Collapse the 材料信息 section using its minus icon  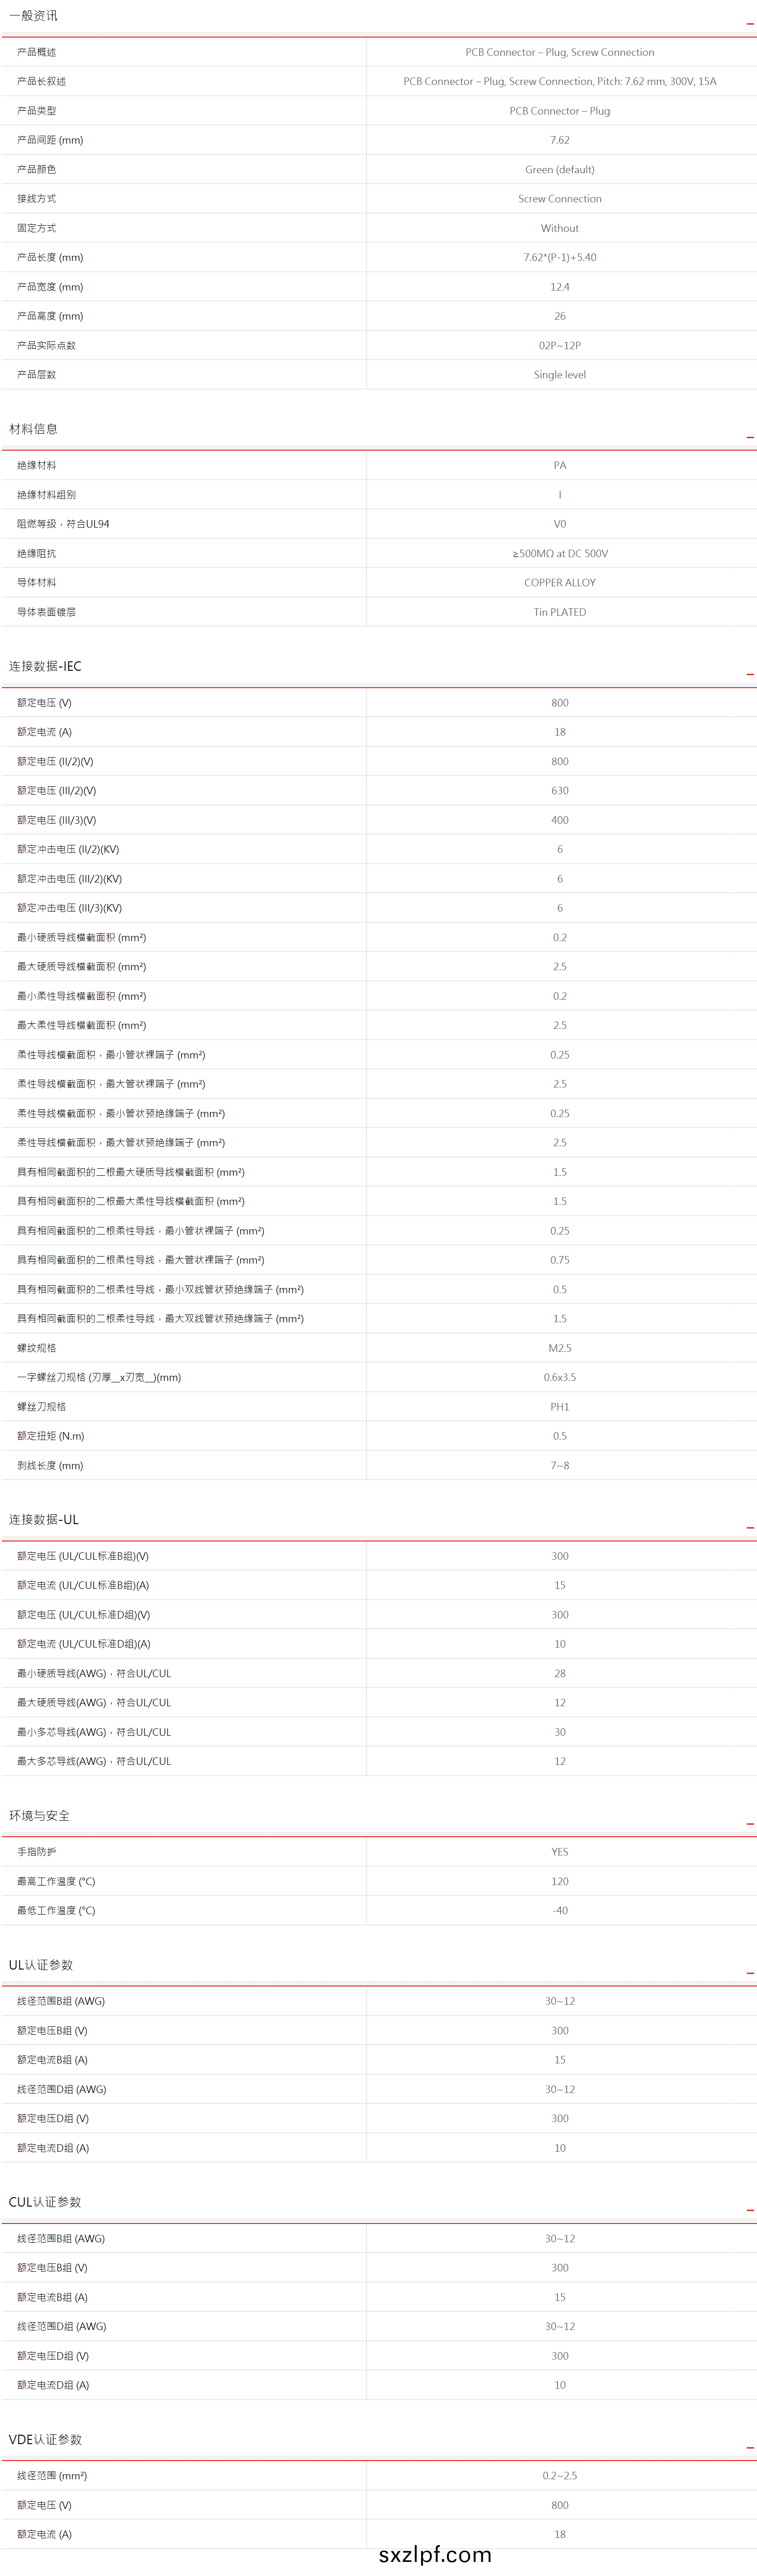click(x=749, y=437)
